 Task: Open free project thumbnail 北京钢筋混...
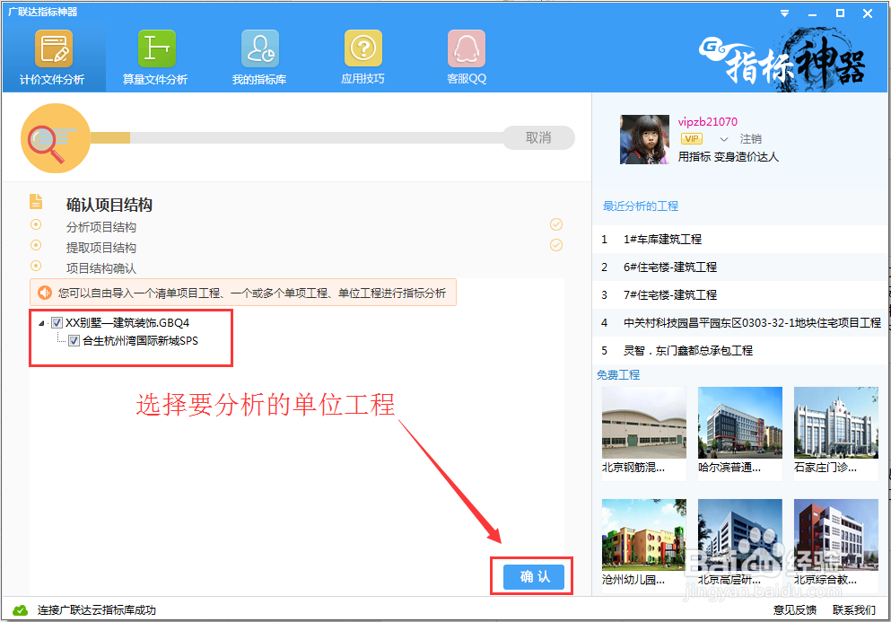[644, 423]
